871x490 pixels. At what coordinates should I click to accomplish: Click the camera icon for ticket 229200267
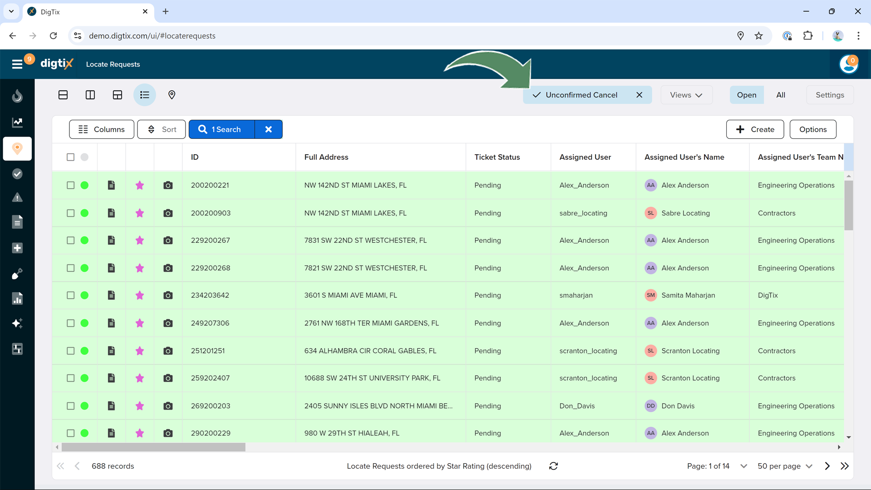point(168,240)
